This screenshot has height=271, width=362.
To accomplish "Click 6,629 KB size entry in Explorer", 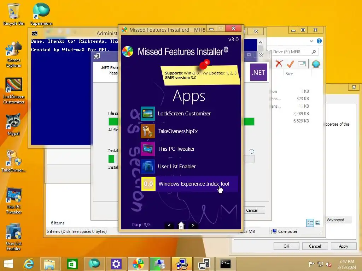I will (x=301, y=121).
